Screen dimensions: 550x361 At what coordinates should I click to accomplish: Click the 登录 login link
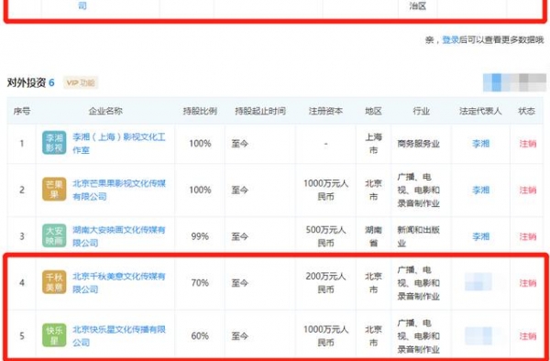pyautogui.click(x=450, y=40)
